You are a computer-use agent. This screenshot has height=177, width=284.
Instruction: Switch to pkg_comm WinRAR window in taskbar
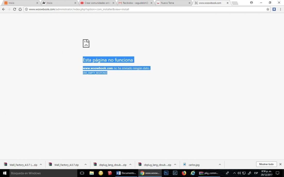(x=209, y=173)
